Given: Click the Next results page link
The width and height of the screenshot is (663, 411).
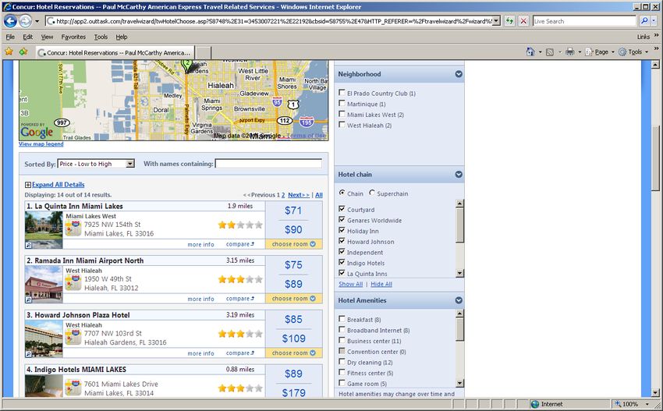Looking at the screenshot, I should [x=298, y=195].
